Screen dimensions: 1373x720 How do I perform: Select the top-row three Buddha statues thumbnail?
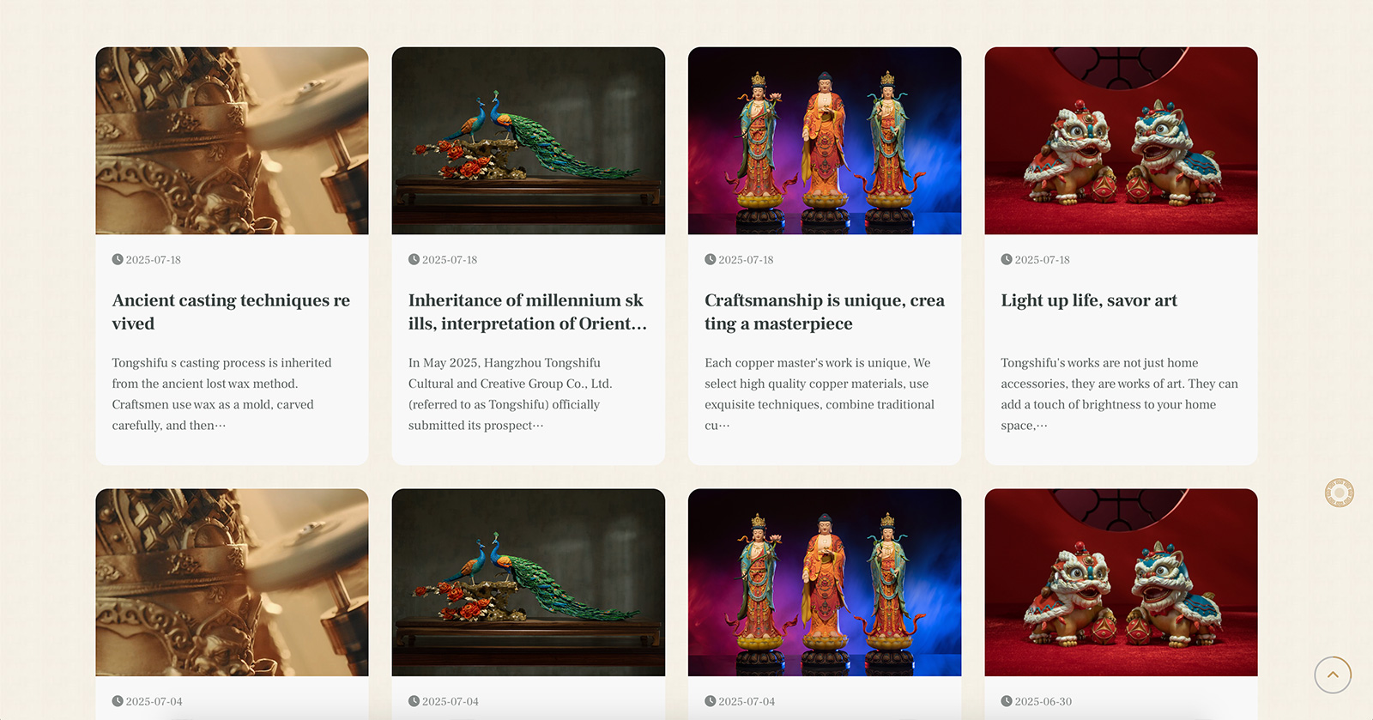click(825, 141)
